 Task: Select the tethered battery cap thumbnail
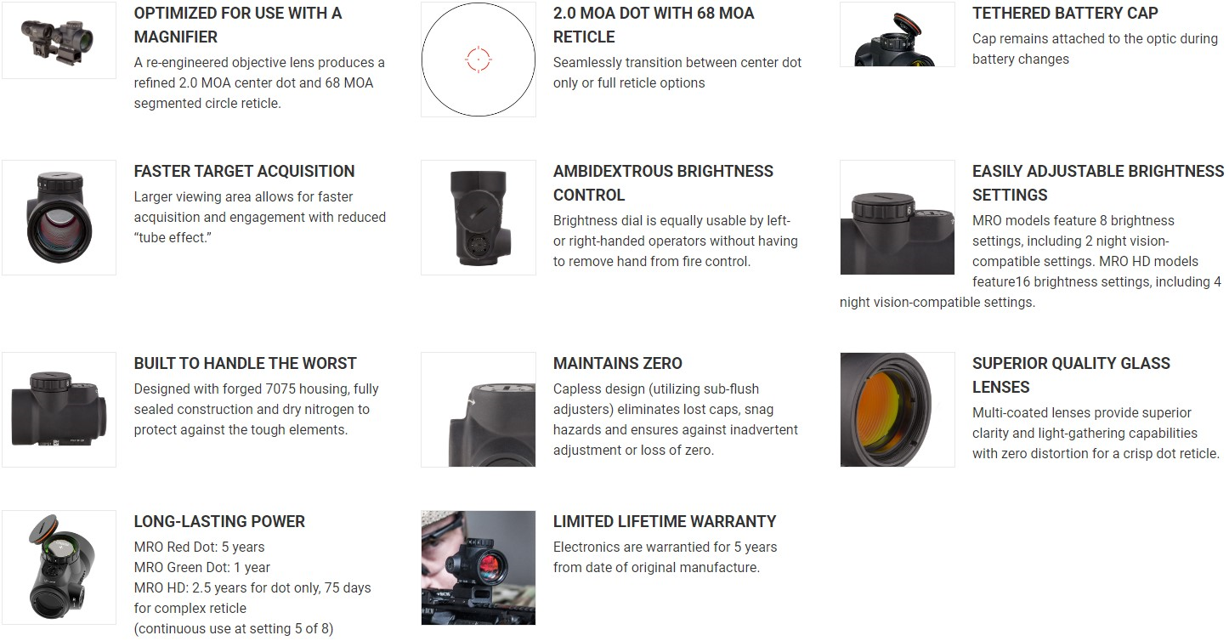pos(898,34)
